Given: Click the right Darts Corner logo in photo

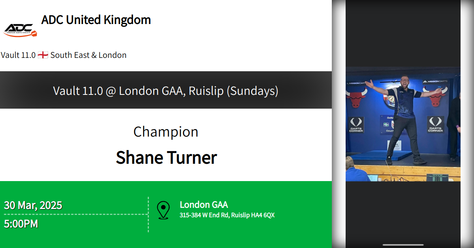Looking at the screenshot, I should (435, 124).
